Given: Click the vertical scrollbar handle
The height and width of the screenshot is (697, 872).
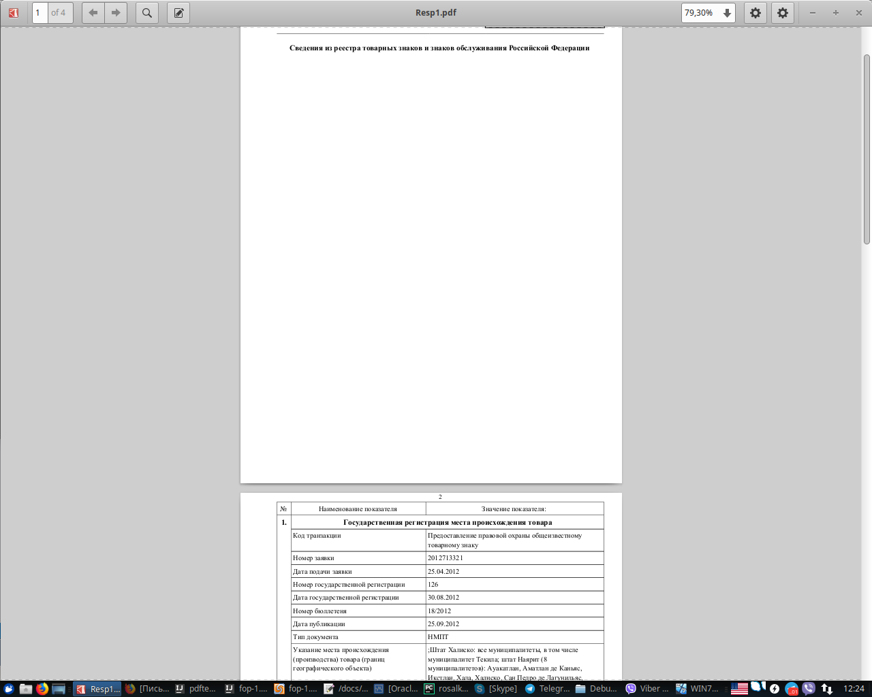Looking at the screenshot, I should click(867, 148).
